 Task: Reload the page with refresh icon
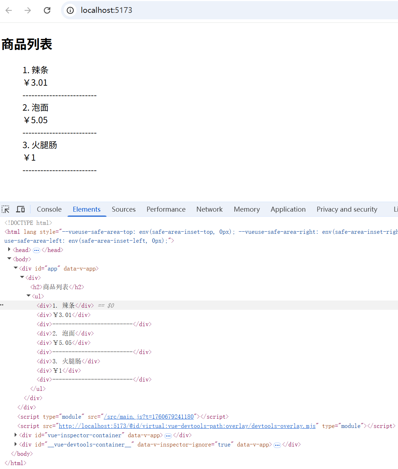click(x=47, y=10)
